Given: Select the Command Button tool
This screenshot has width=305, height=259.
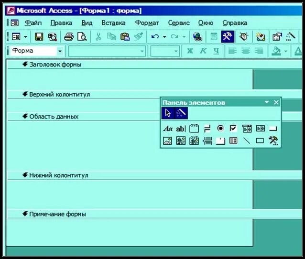Looking at the screenshot, I should (x=273, y=129).
